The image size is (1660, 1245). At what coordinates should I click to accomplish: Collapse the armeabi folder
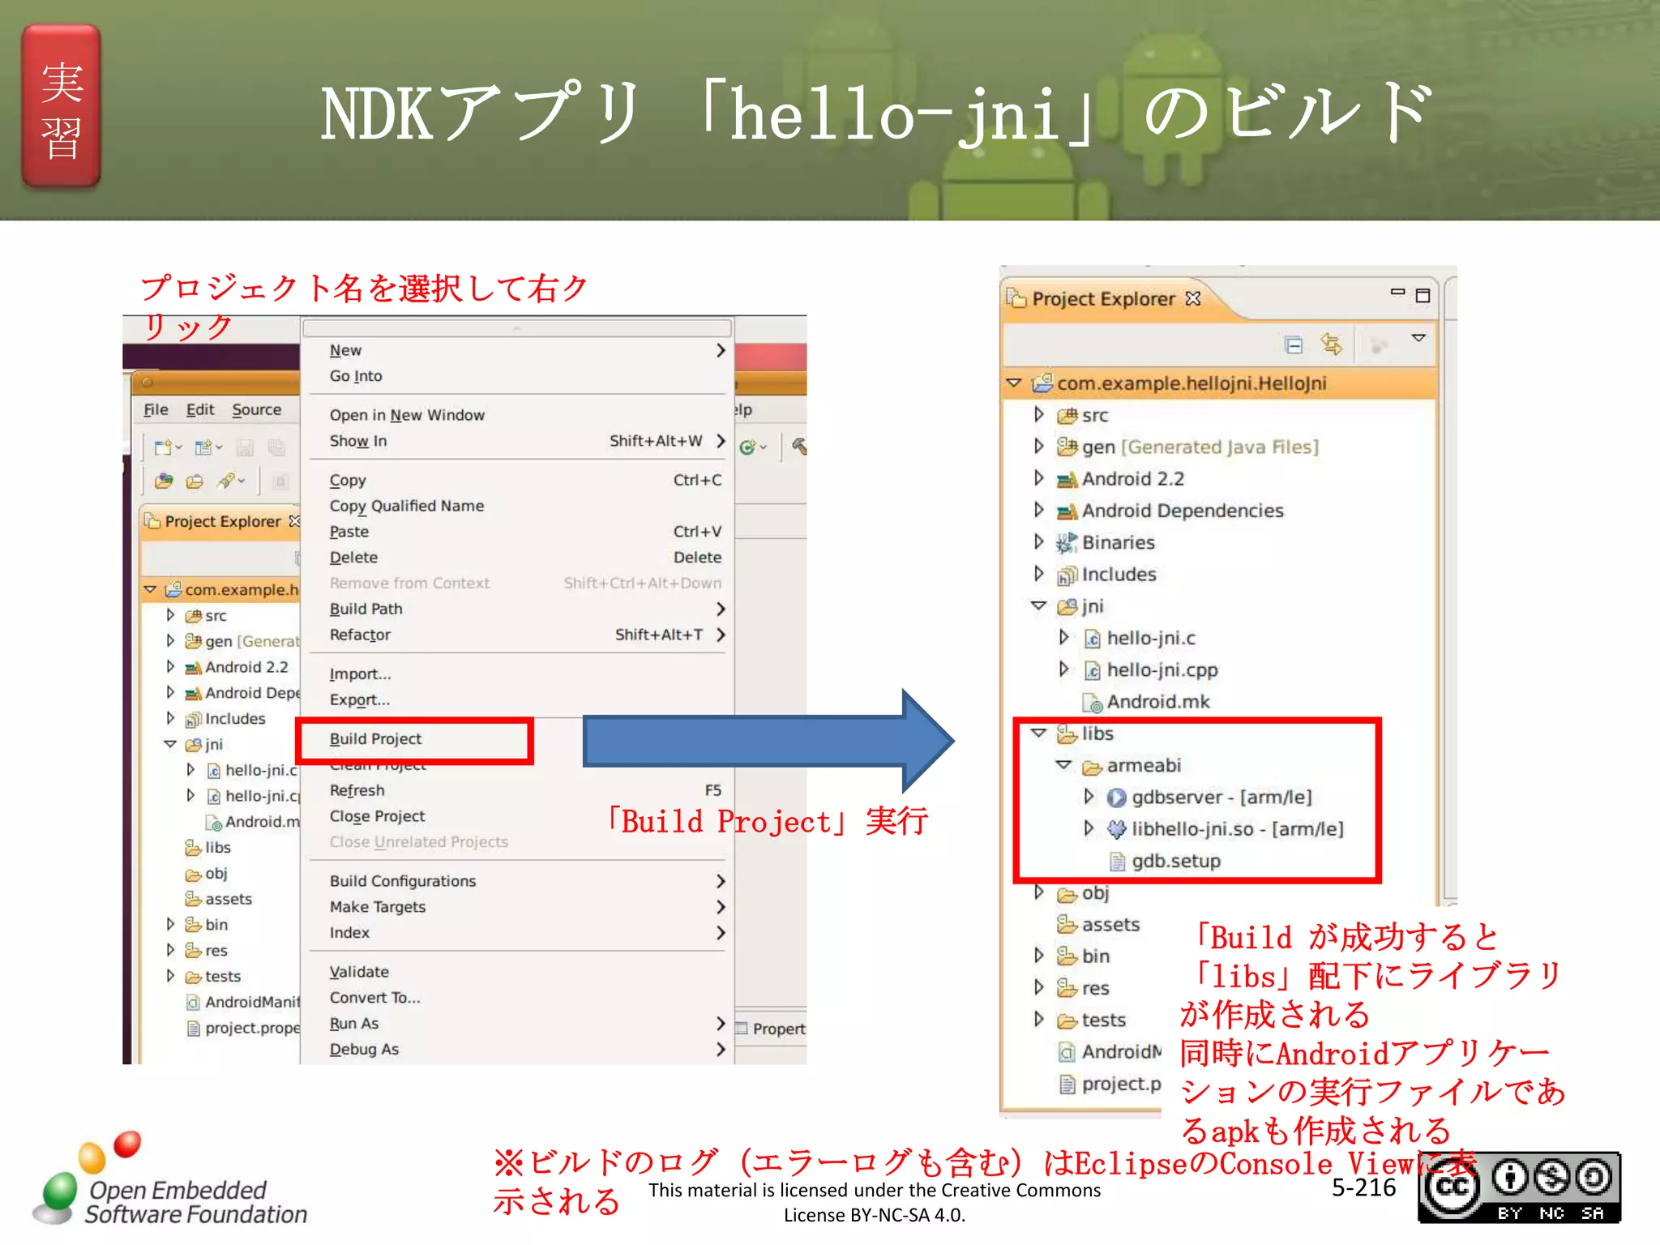[1063, 764]
